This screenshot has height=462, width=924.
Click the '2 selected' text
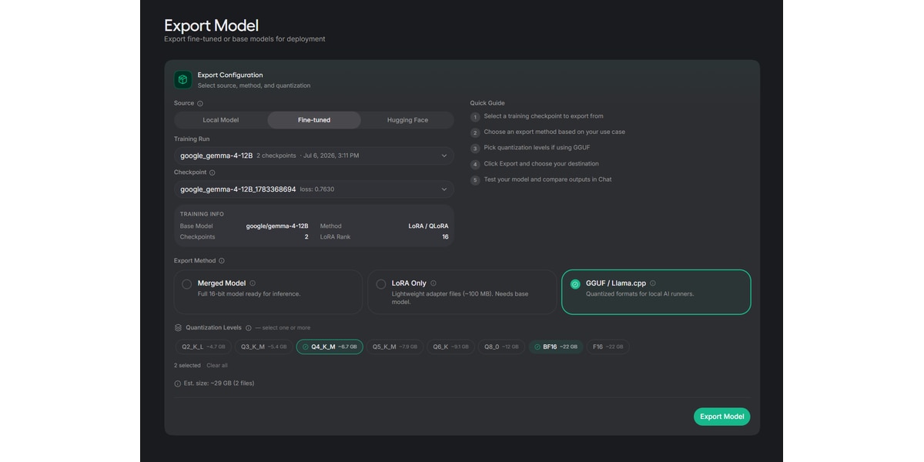point(187,365)
